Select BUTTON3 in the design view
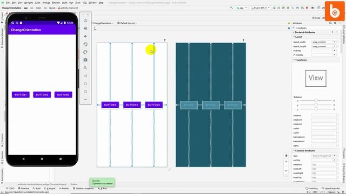The image size is (346, 194). (x=154, y=105)
